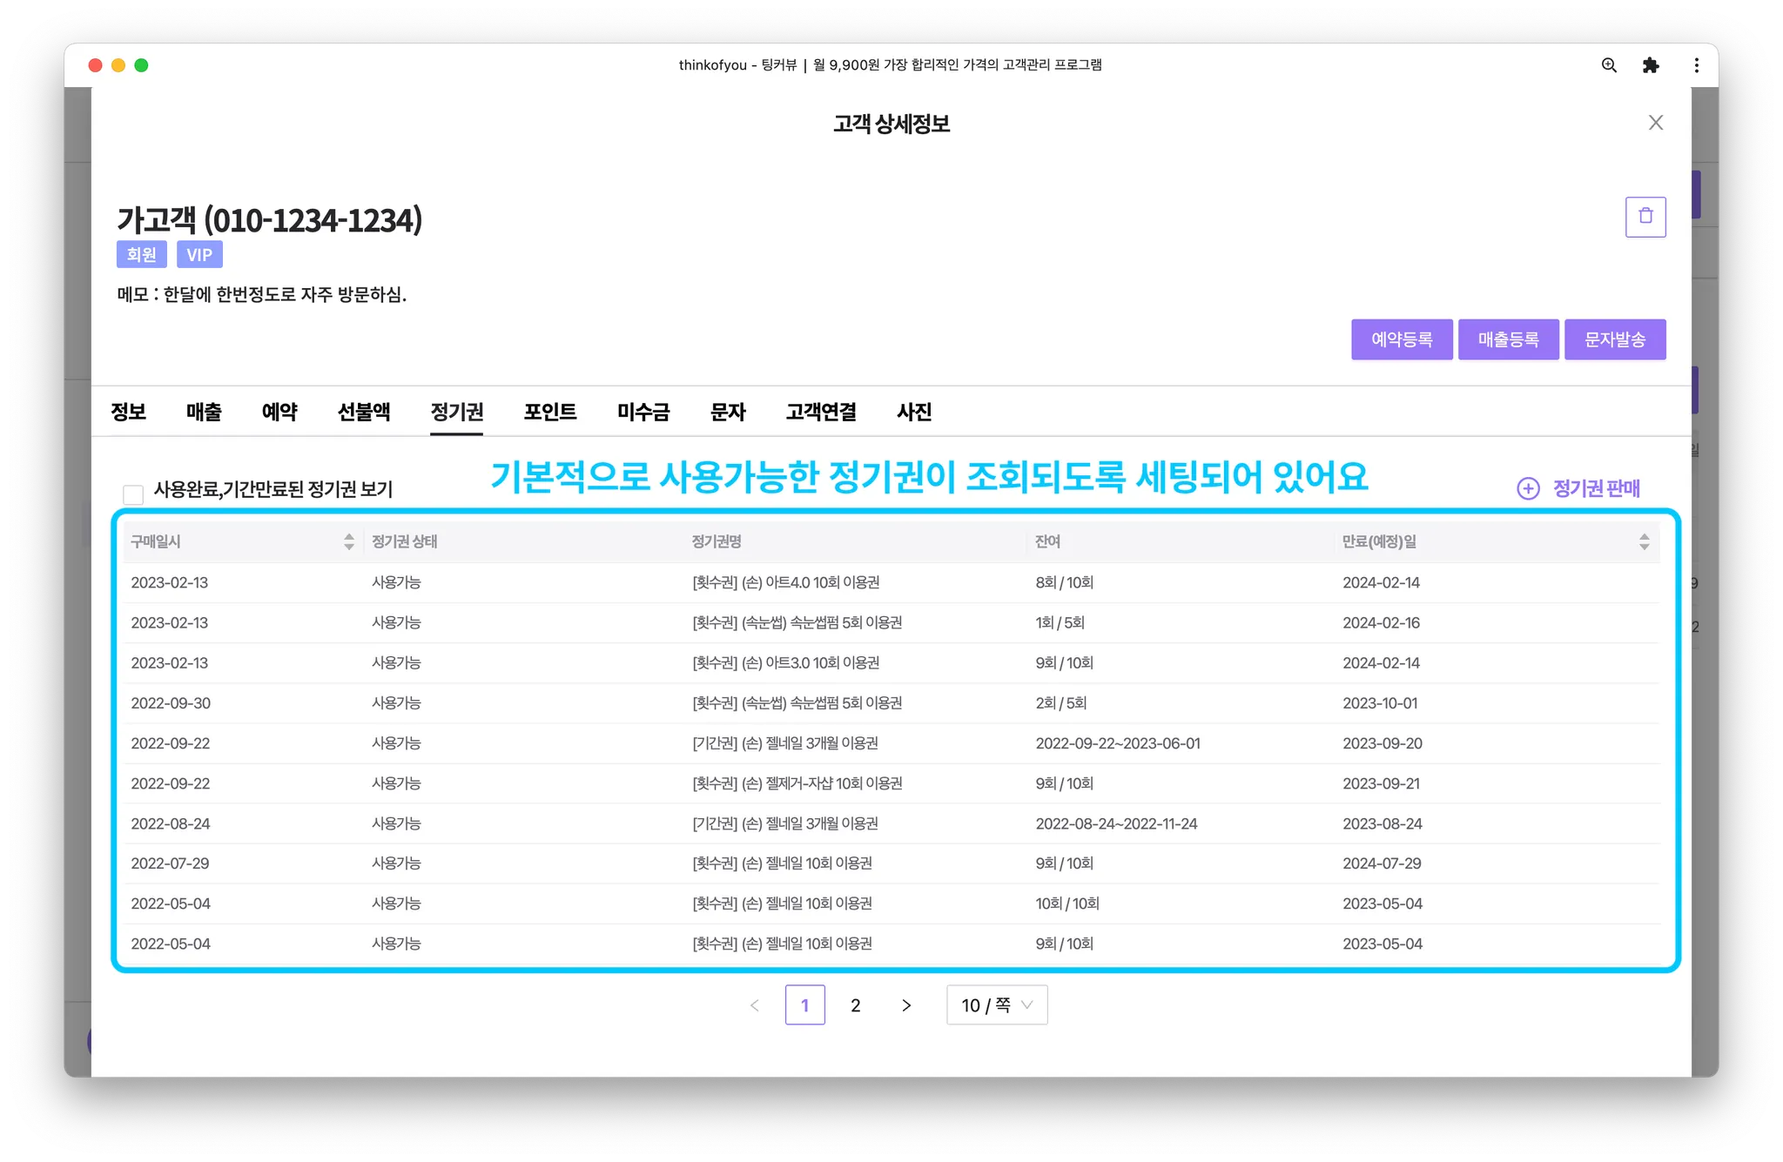The image size is (1783, 1162).
Task: Click the plus icon for 정기권 판매
Action: point(1528,488)
